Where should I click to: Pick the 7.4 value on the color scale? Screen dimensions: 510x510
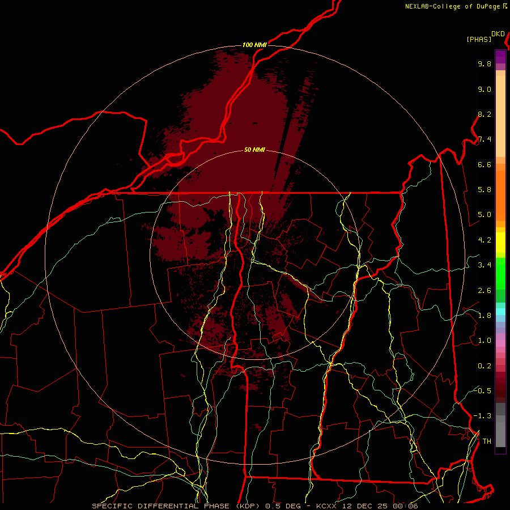click(x=484, y=139)
